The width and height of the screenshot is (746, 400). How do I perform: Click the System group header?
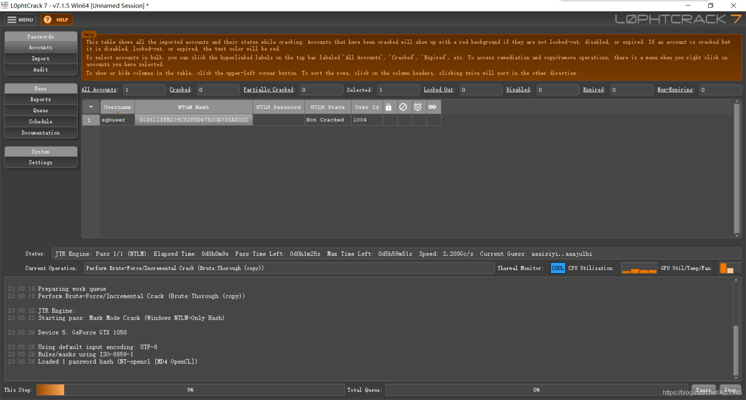click(41, 151)
